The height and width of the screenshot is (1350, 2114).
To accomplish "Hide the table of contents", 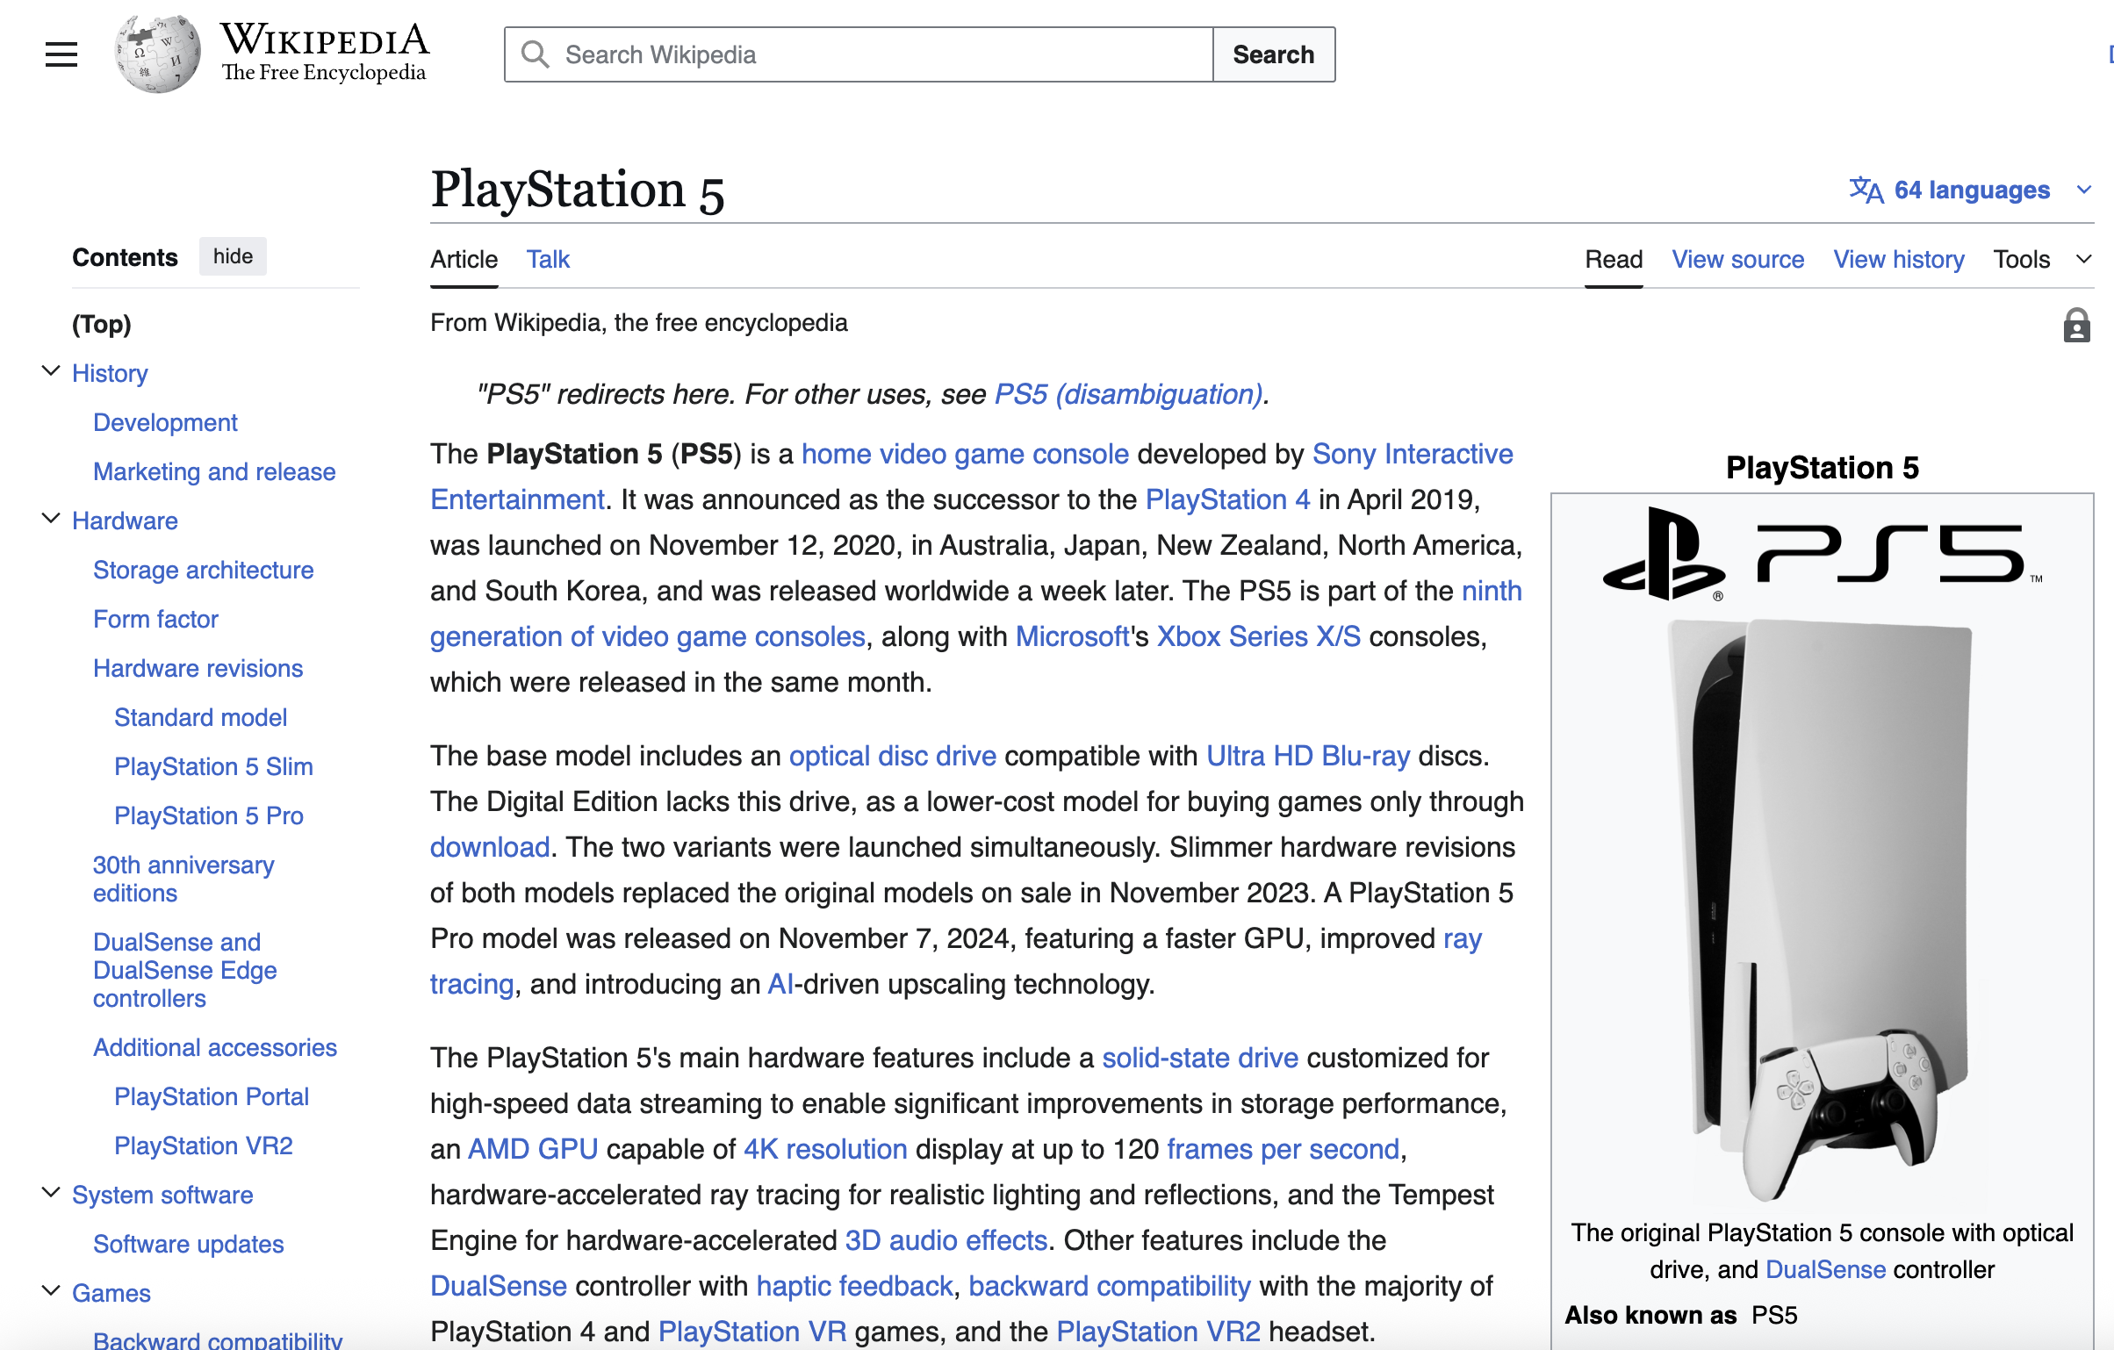I will (x=232, y=256).
